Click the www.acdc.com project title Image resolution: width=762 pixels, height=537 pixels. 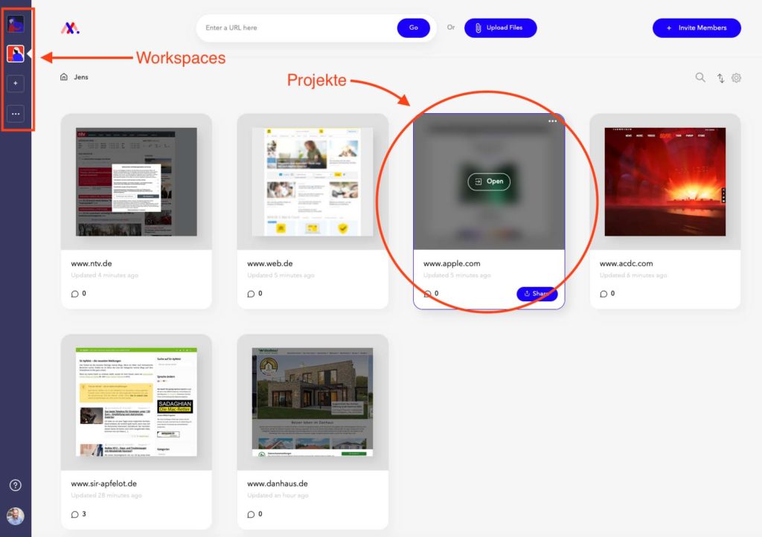(626, 263)
